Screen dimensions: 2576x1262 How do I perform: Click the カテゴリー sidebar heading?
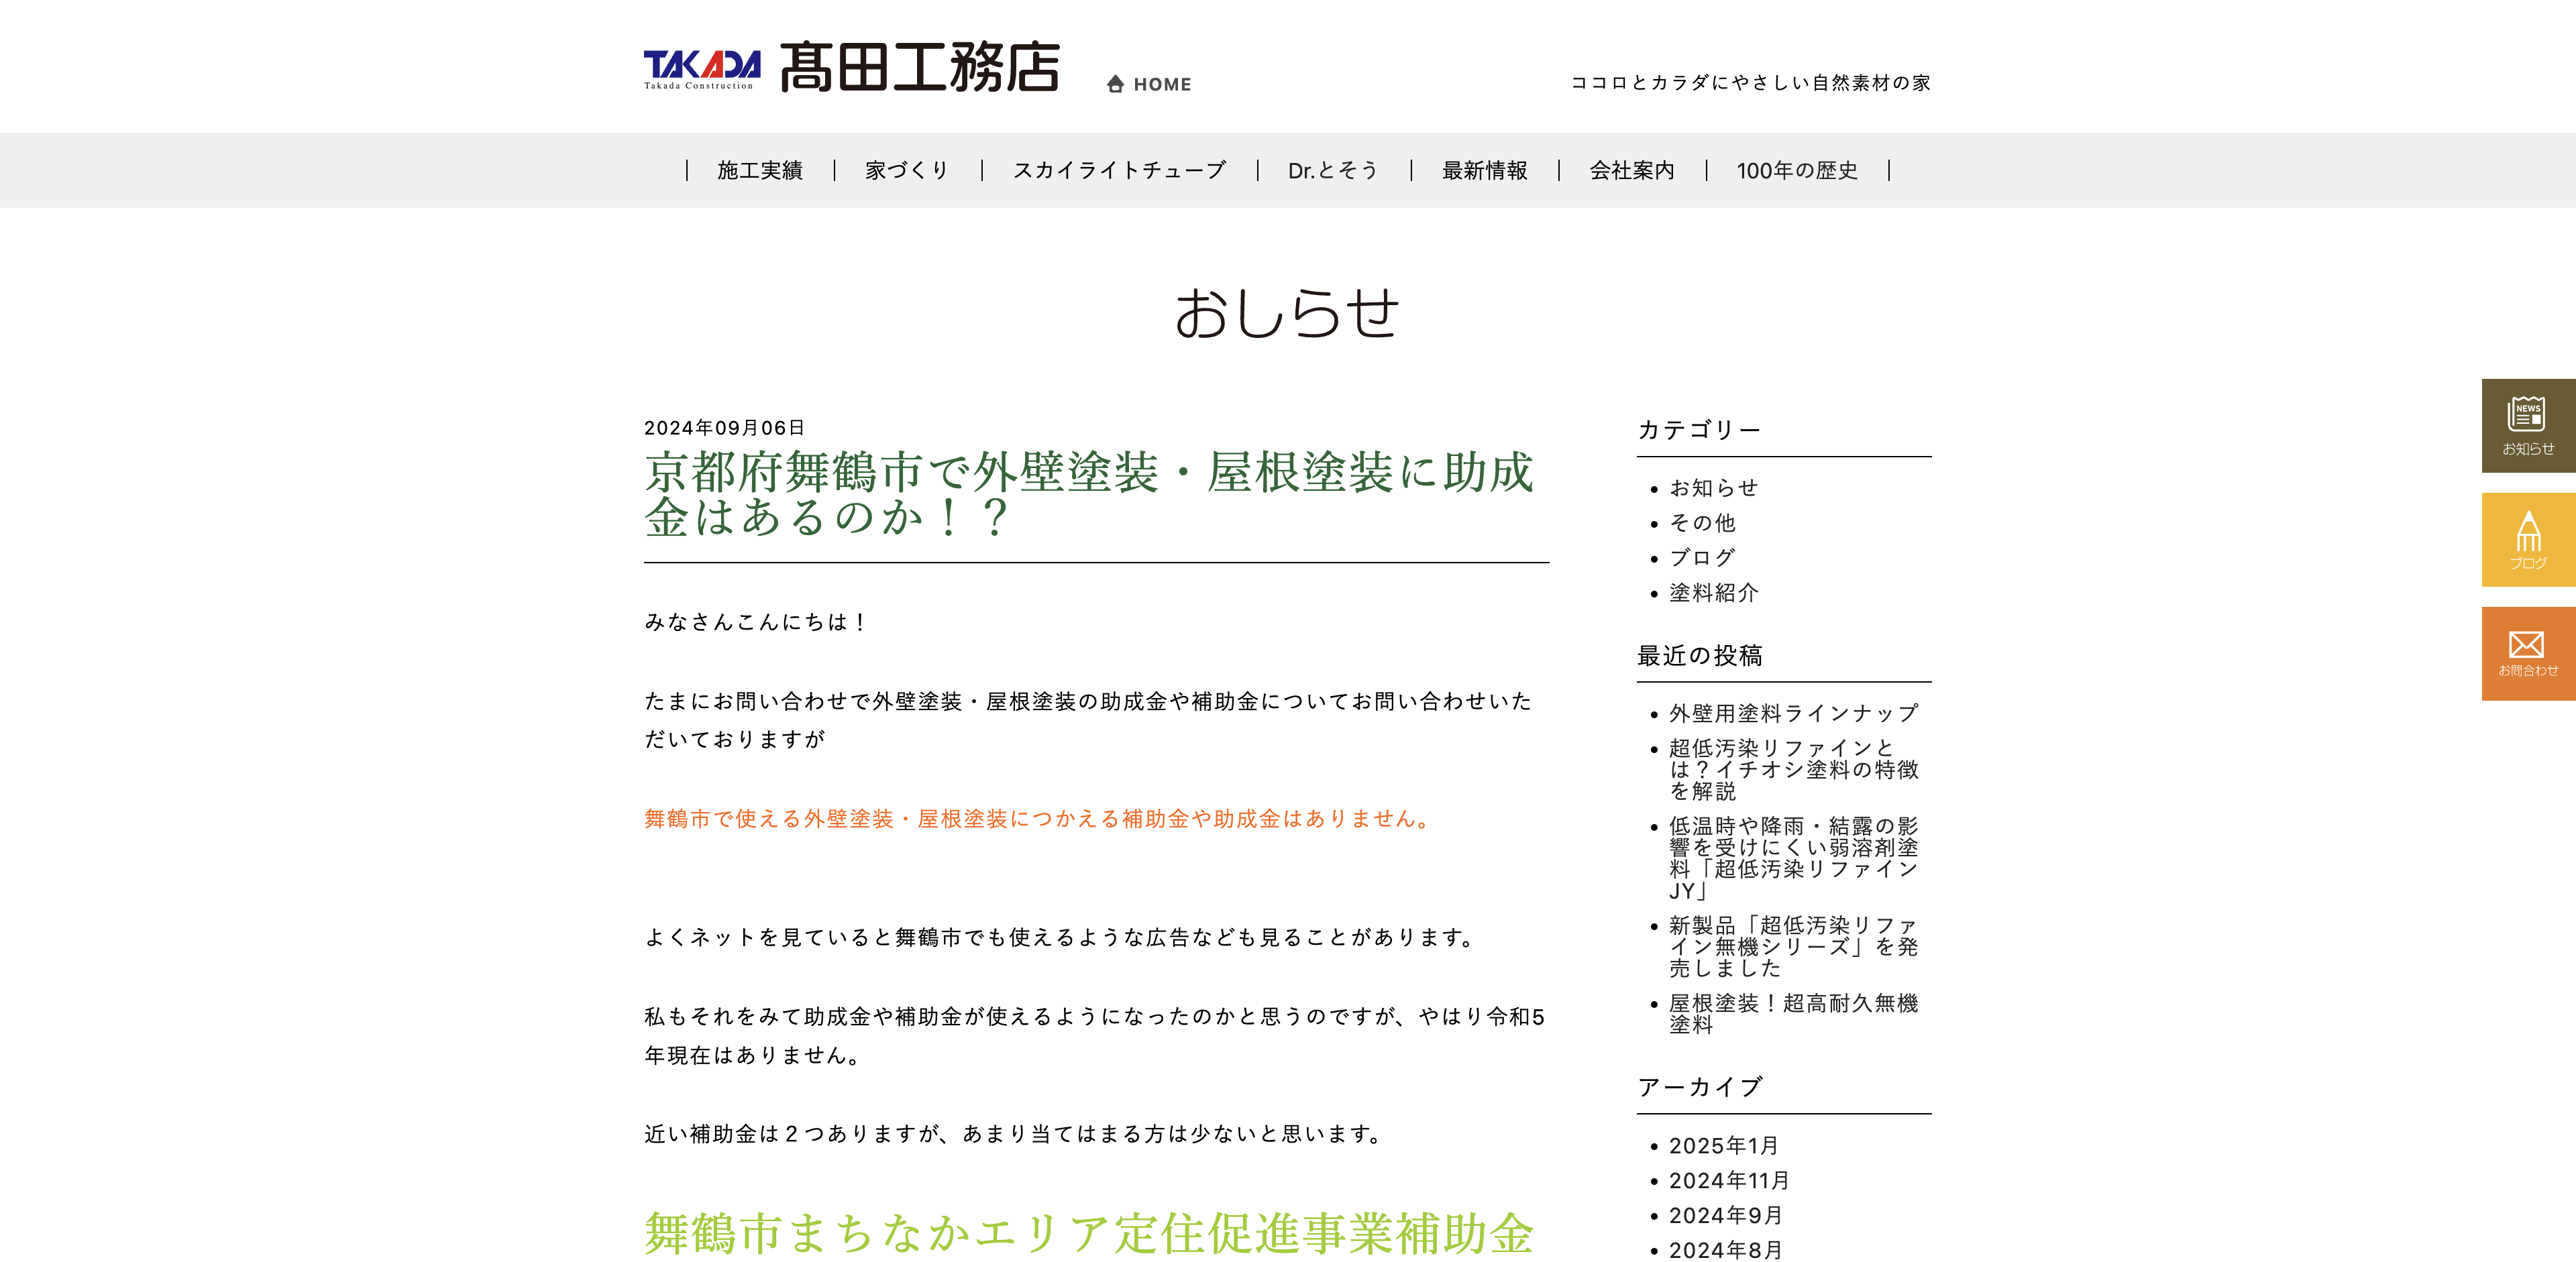click(x=1699, y=430)
